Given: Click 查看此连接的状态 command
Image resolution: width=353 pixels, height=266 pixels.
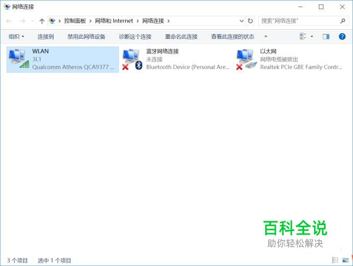Looking at the screenshot, I should click(x=233, y=36).
